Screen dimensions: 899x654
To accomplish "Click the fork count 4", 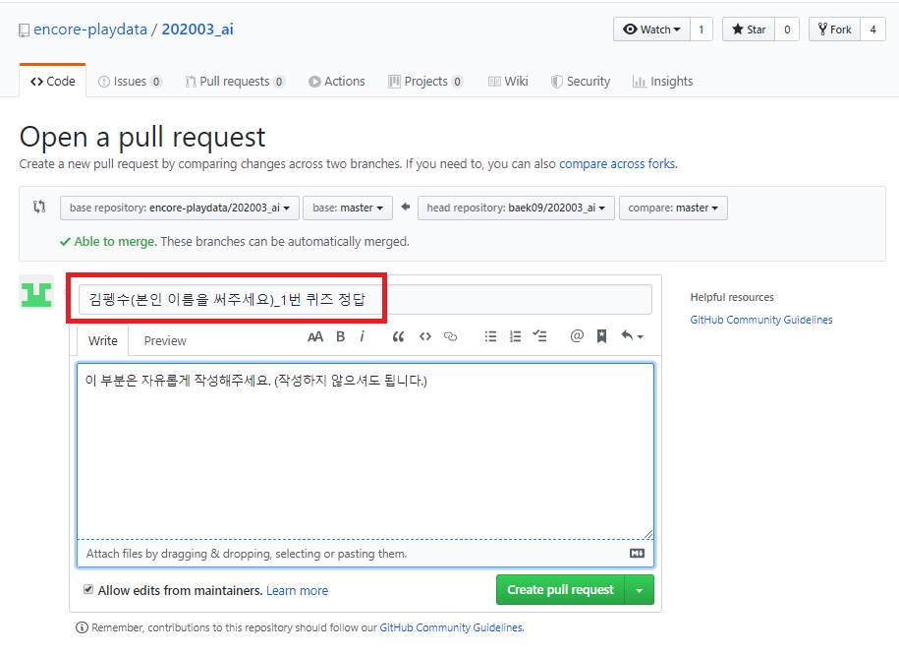I will (x=872, y=30).
